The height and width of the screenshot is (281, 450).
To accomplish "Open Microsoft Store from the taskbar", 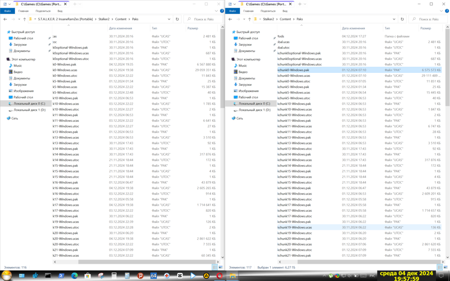I will 88,276.
